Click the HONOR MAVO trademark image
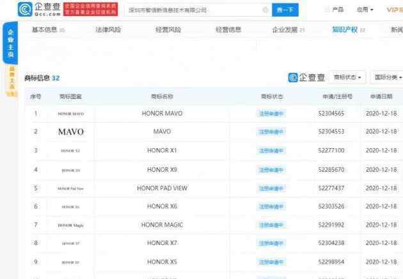This screenshot has height=279, width=403. pos(70,114)
